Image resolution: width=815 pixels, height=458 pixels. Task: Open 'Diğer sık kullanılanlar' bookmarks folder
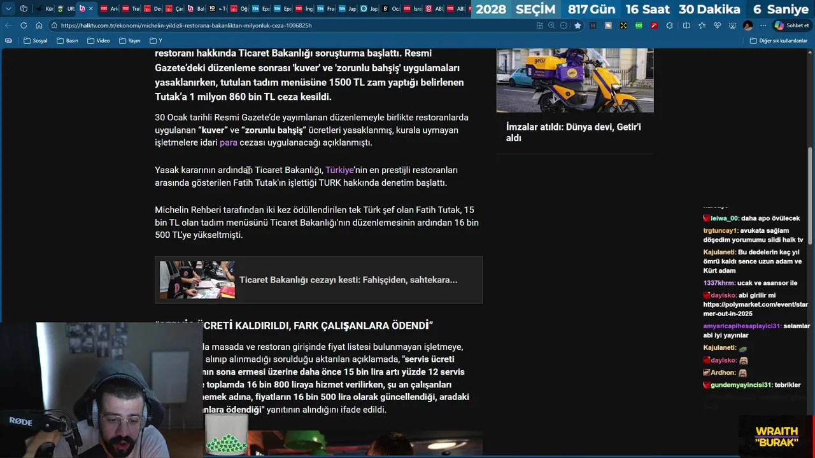[778, 41]
